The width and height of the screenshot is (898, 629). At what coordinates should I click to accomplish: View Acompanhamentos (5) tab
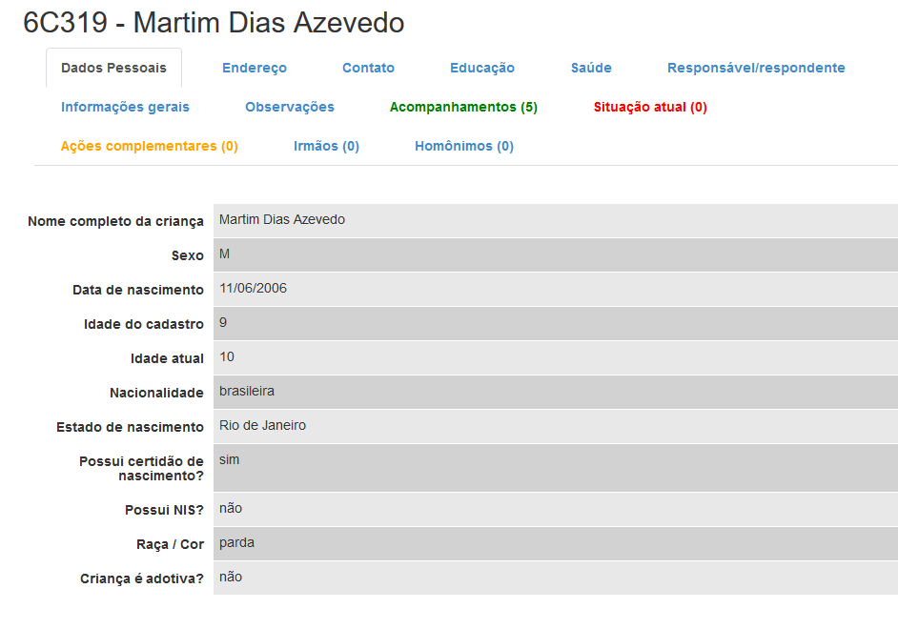coord(463,107)
